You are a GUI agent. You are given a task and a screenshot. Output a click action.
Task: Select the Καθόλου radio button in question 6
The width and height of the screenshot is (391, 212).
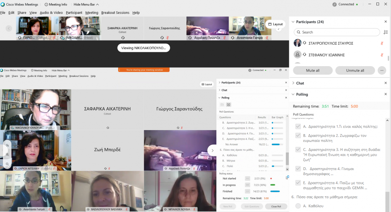(x=298, y=206)
